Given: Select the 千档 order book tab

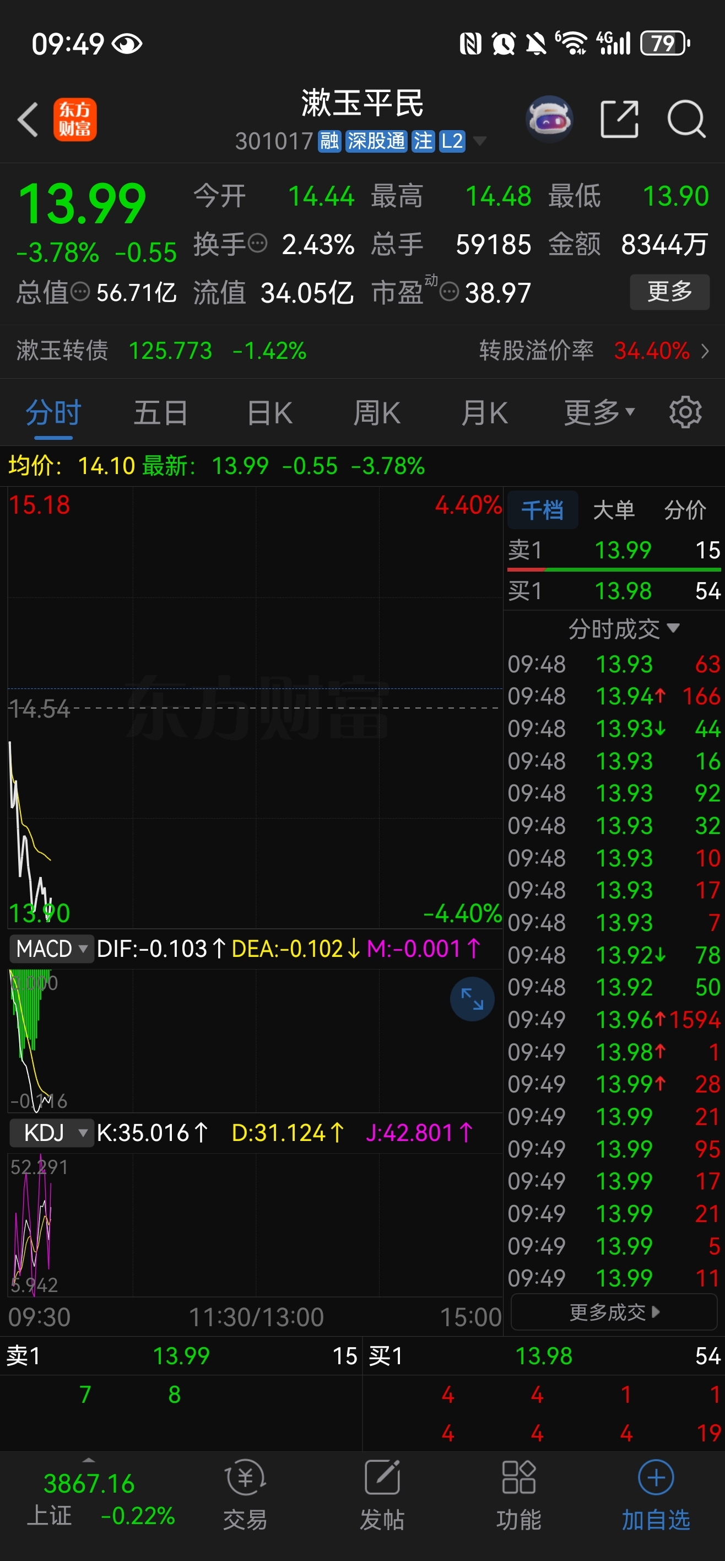Looking at the screenshot, I should (542, 510).
